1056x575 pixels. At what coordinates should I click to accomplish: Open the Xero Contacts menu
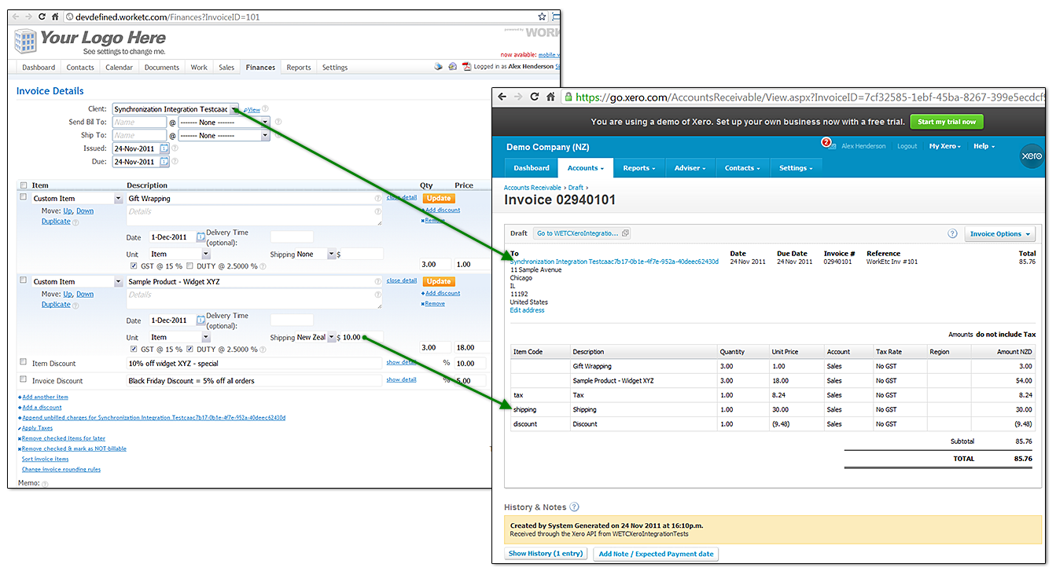click(x=743, y=168)
